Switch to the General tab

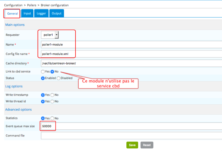[x=12, y=13]
